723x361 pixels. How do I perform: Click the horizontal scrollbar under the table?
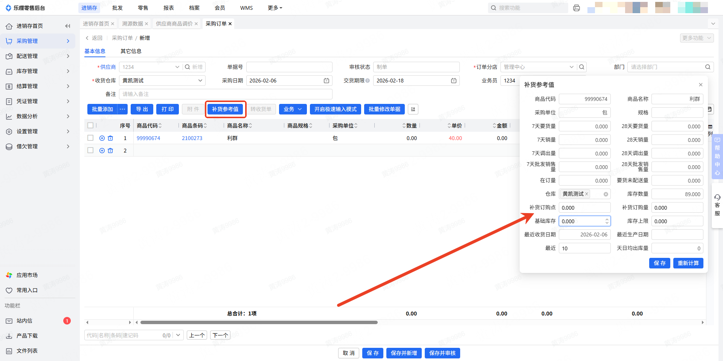point(259,322)
